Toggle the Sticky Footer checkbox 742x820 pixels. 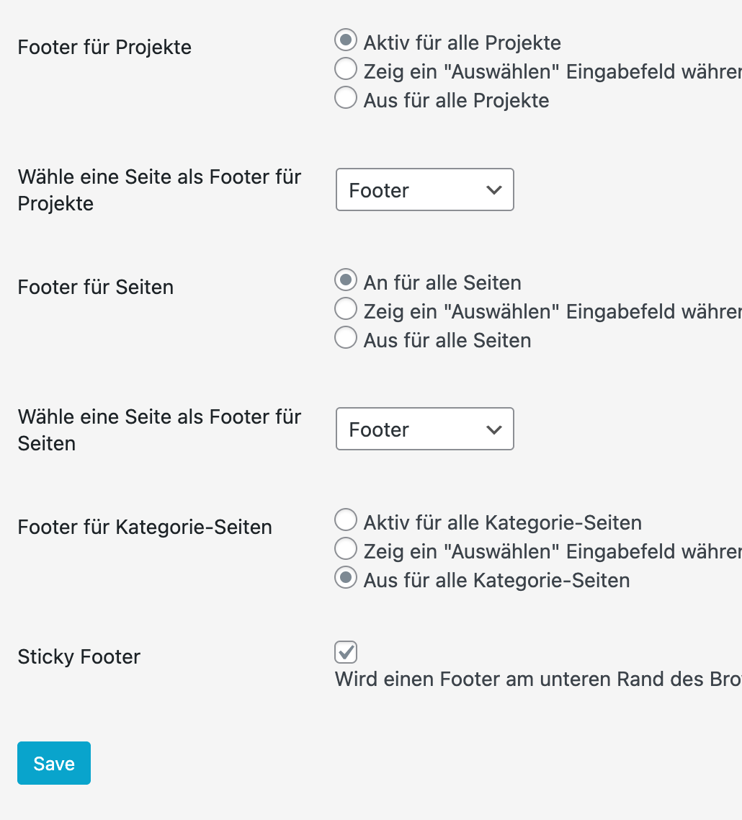[x=346, y=652]
